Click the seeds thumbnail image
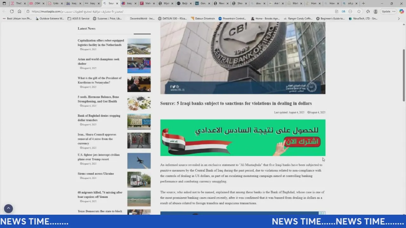 (x=139, y=103)
